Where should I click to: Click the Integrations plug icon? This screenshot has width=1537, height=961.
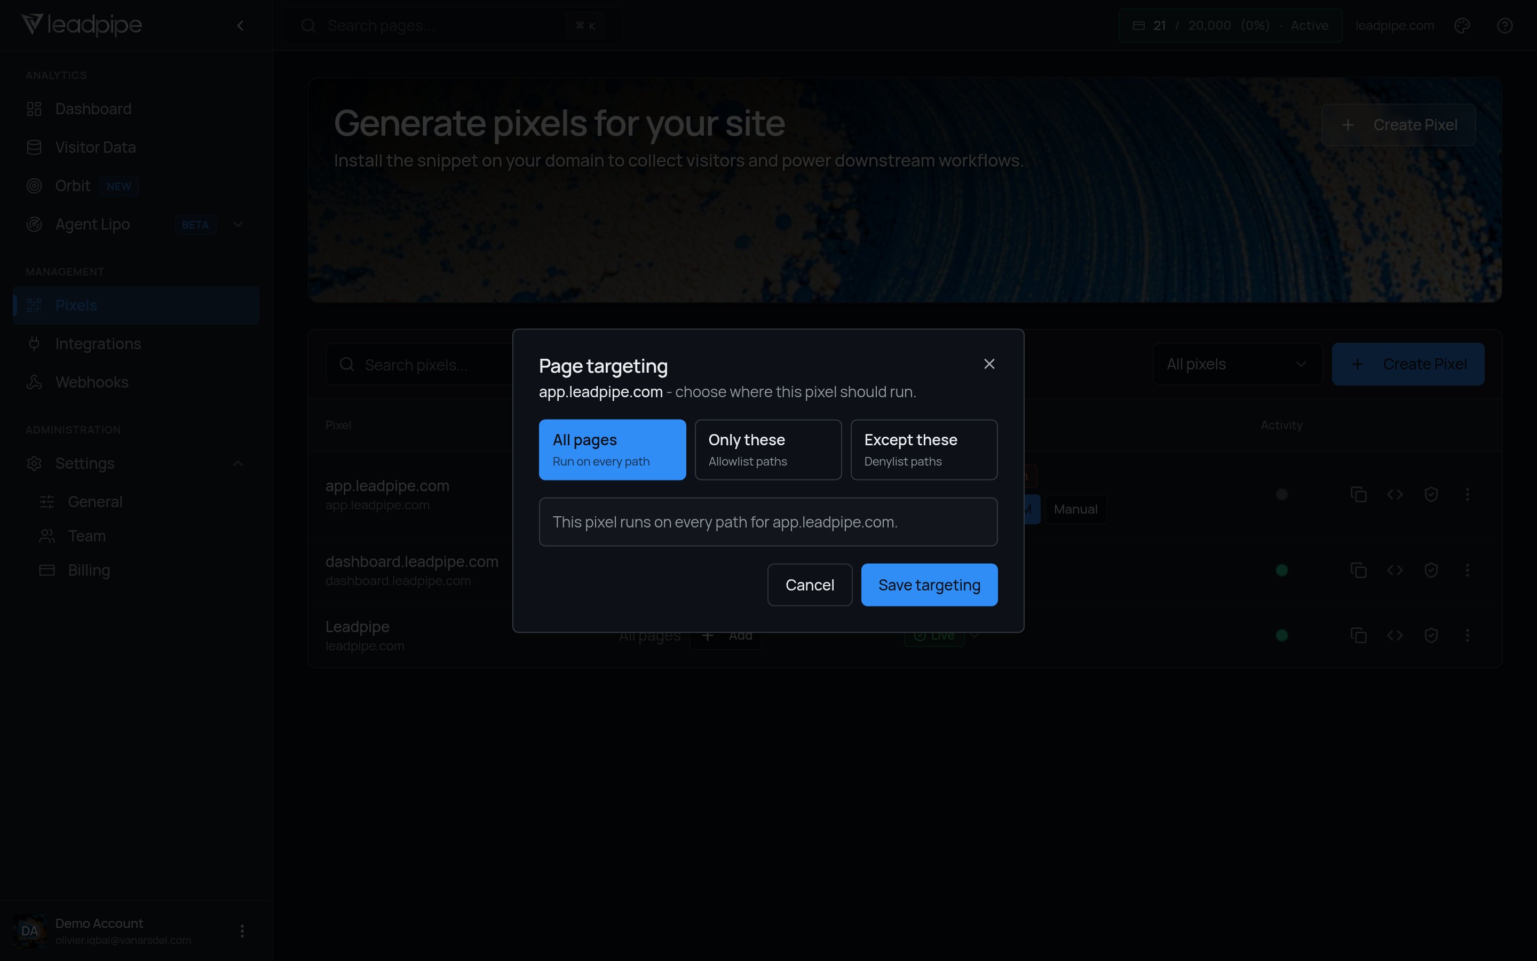pos(34,344)
